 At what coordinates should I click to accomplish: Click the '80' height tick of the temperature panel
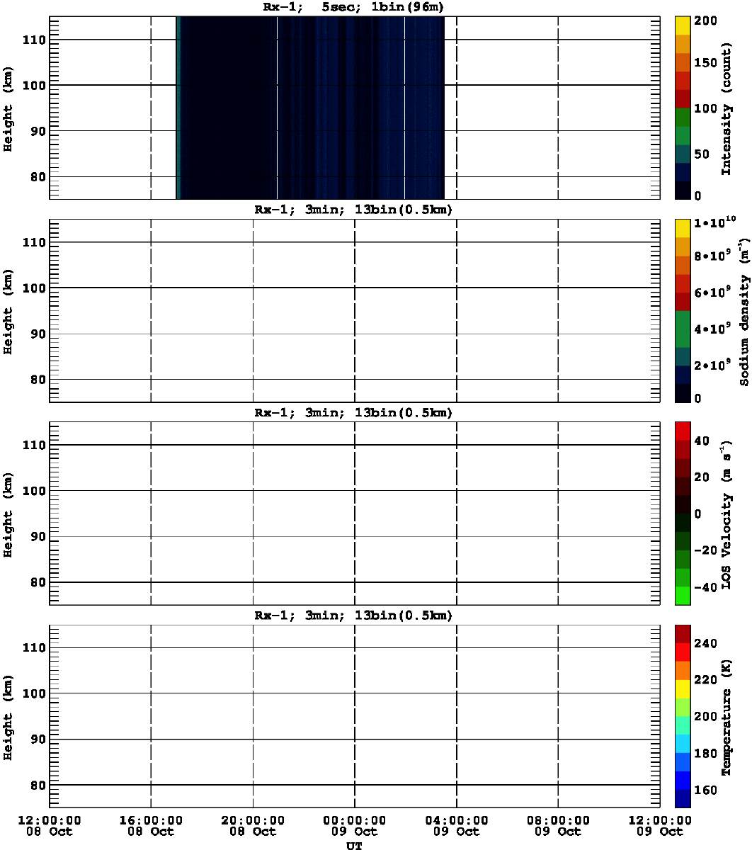point(39,785)
